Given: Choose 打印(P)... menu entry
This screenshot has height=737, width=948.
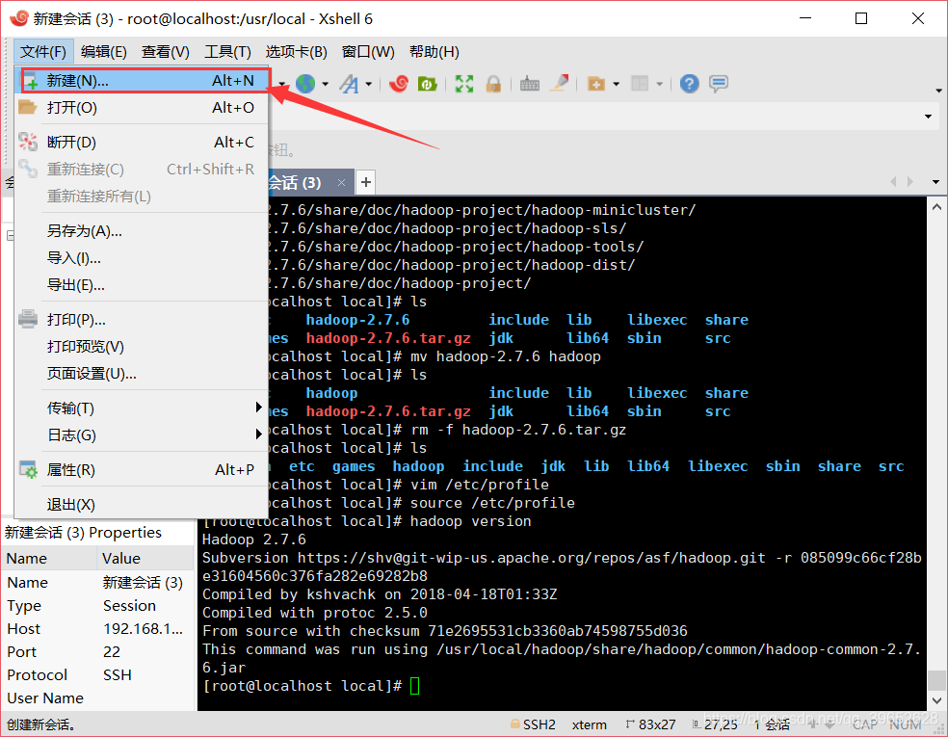Looking at the screenshot, I should (x=142, y=319).
